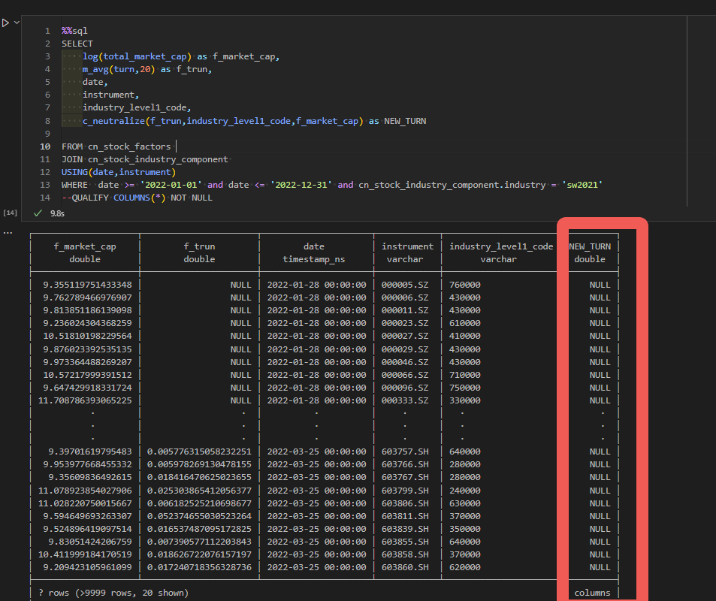
Task: Select the NEW_TURN column header in output
Action: click(x=589, y=246)
